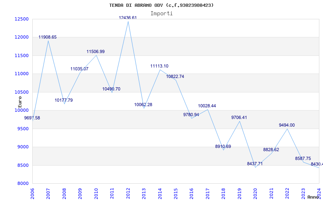This screenshot has height=201, width=323.
Task: Select data label 9706.41
Action: (239, 117)
